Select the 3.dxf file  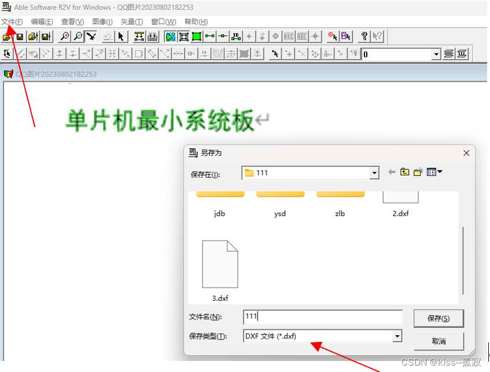pos(220,271)
